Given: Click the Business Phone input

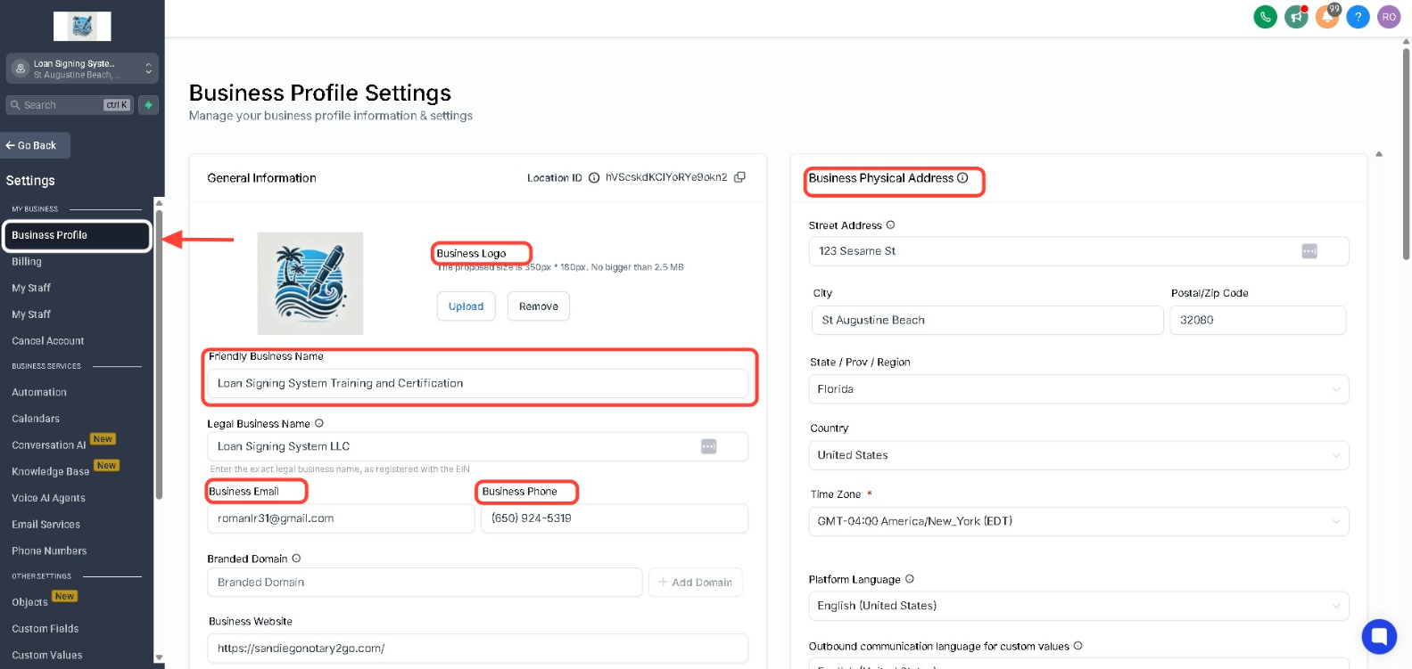Looking at the screenshot, I should (615, 518).
